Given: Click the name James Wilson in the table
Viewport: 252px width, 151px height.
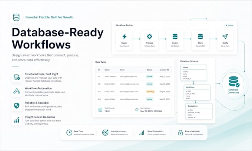Looking at the screenshot, I should (x=110, y=99).
